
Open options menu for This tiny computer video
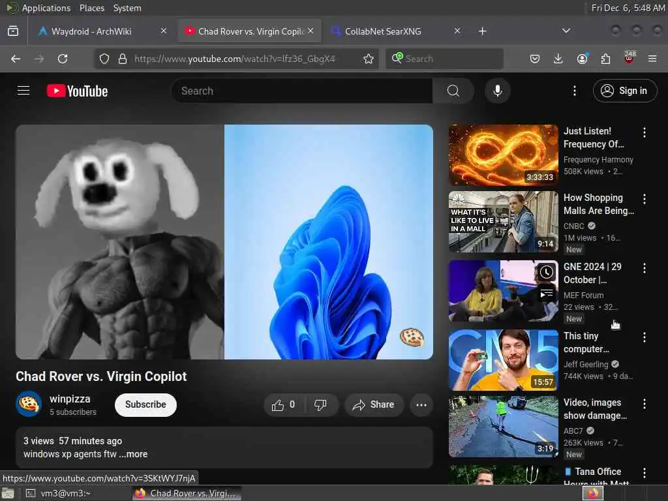(644, 337)
